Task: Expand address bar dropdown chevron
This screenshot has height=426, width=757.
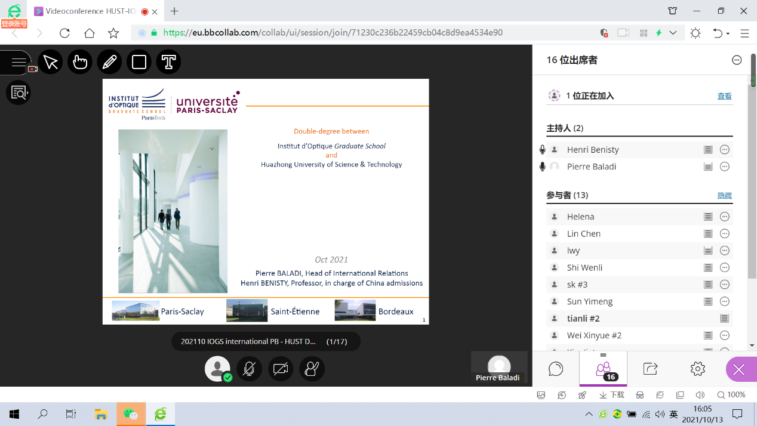Action: [673, 33]
